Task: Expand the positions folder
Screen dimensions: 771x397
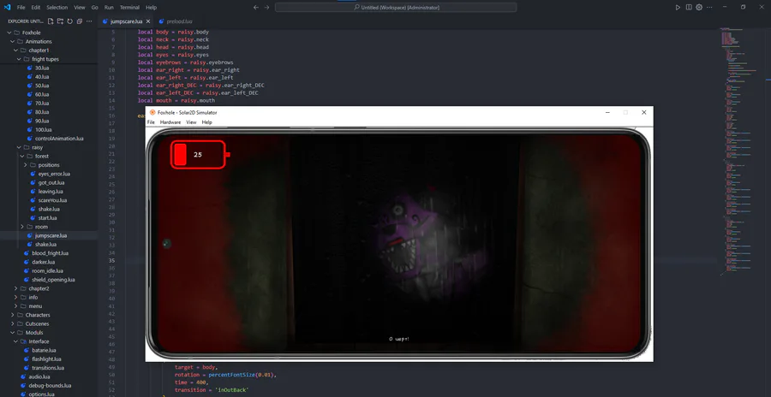Action: point(26,165)
